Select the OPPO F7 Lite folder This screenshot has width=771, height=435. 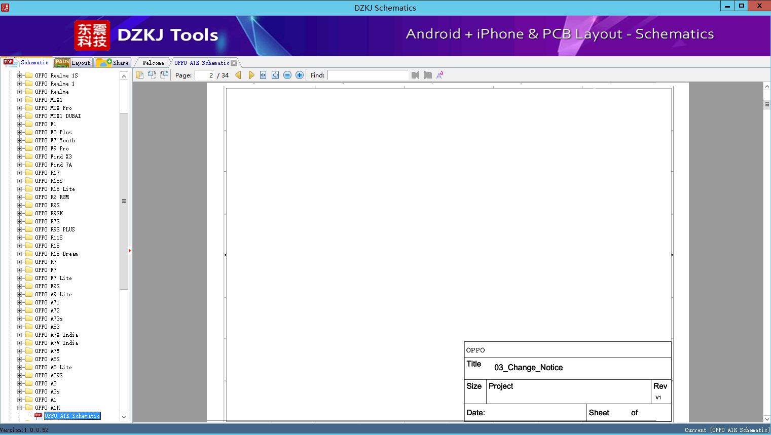53,278
